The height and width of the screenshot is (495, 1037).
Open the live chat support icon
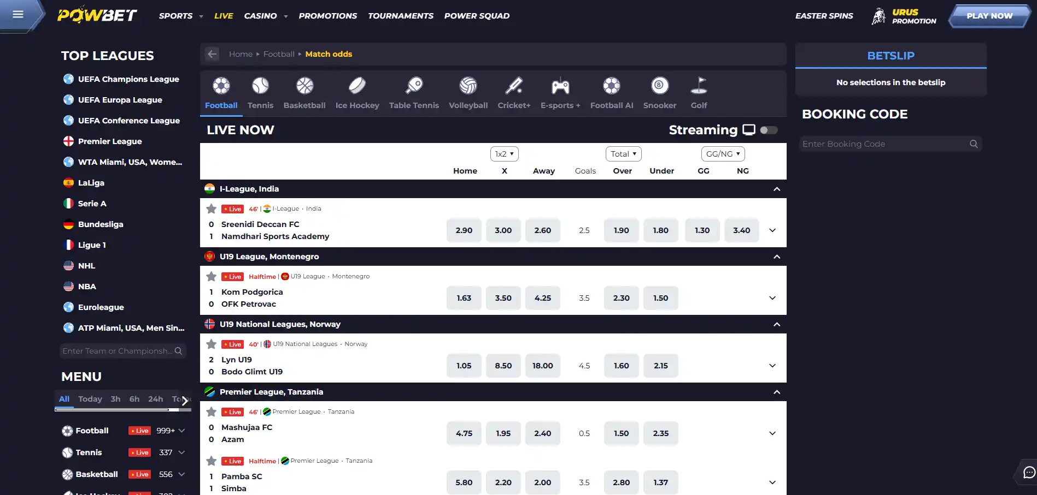(1029, 473)
